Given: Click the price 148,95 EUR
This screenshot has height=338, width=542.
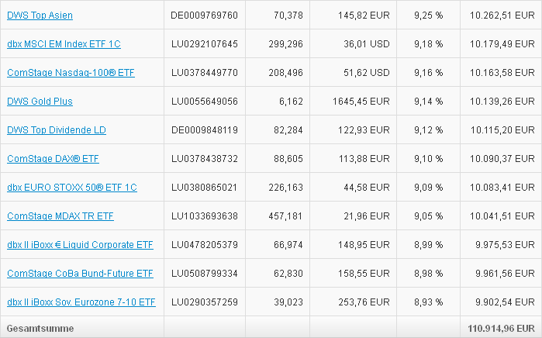Looking at the screenshot, I should (364, 245).
